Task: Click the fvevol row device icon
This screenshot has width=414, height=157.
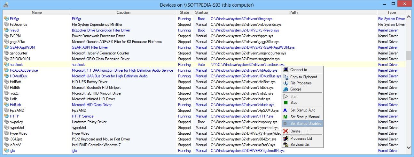Action: click(x=6, y=30)
